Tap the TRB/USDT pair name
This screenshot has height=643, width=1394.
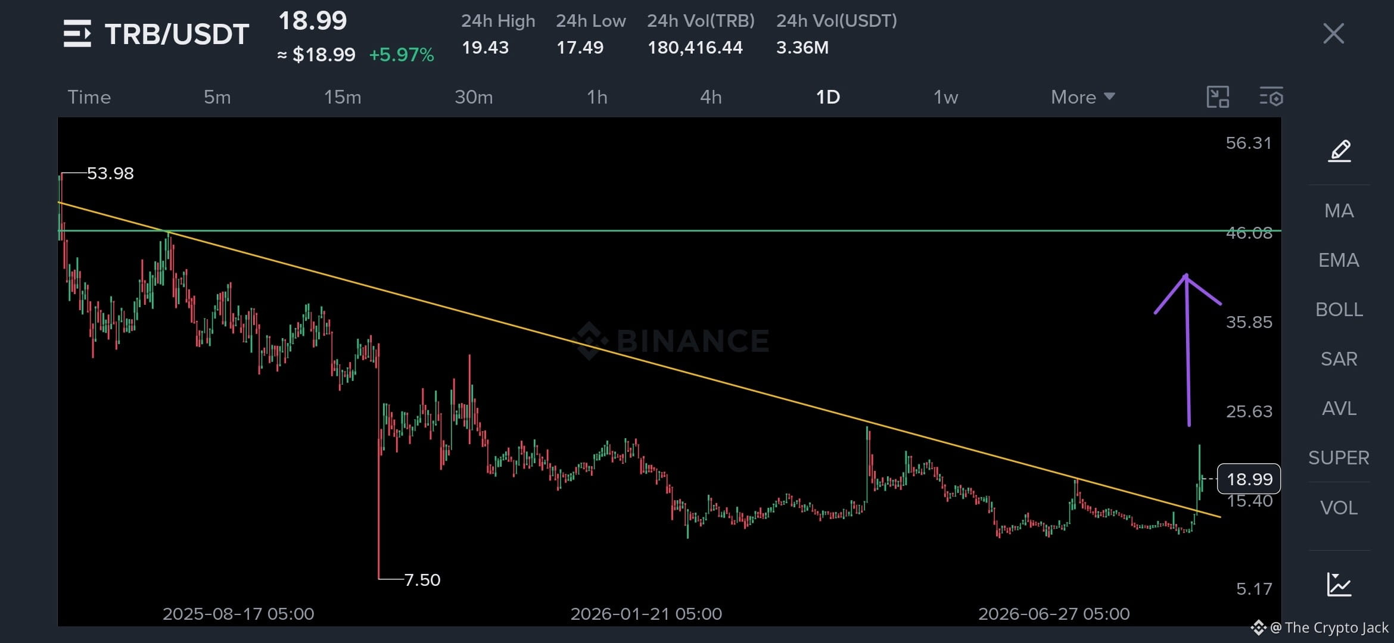(177, 34)
